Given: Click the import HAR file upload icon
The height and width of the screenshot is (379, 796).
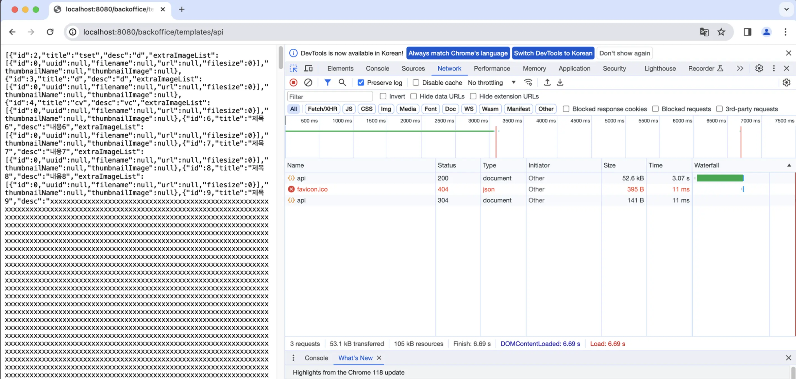Looking at the screenshot, I should point(547,83).
